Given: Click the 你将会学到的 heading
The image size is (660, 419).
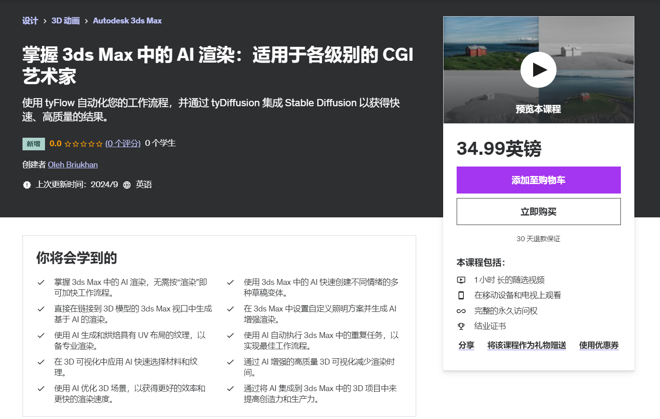Looking at the screenshot, I should [x=76, y=258].
